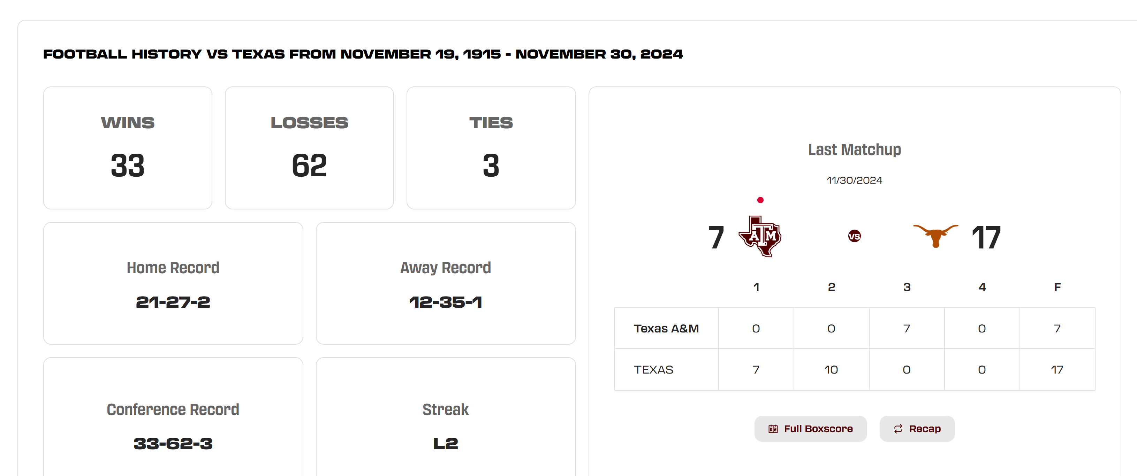
Task: Click the calendar icon on Full Boxscore
Action: click(773, 429)
